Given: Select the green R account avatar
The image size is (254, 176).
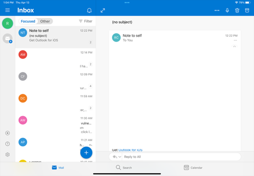Looking at the screenshot, I should point(7,23).
